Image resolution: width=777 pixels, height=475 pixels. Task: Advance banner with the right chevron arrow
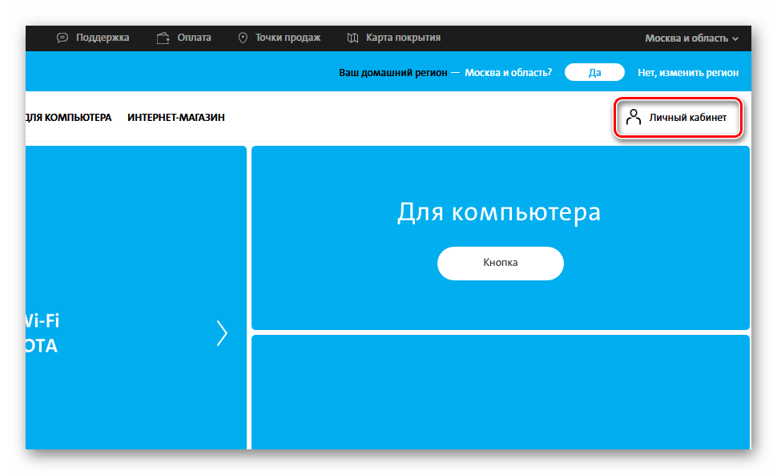(222, 333)
